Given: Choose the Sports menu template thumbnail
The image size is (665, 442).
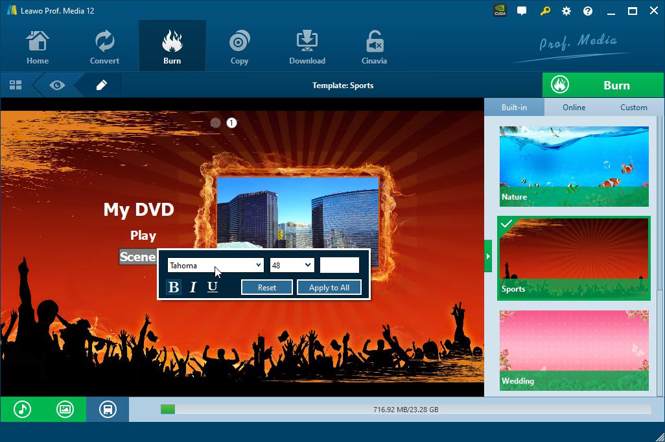Looking at the screenshot, I should point(574,259).
